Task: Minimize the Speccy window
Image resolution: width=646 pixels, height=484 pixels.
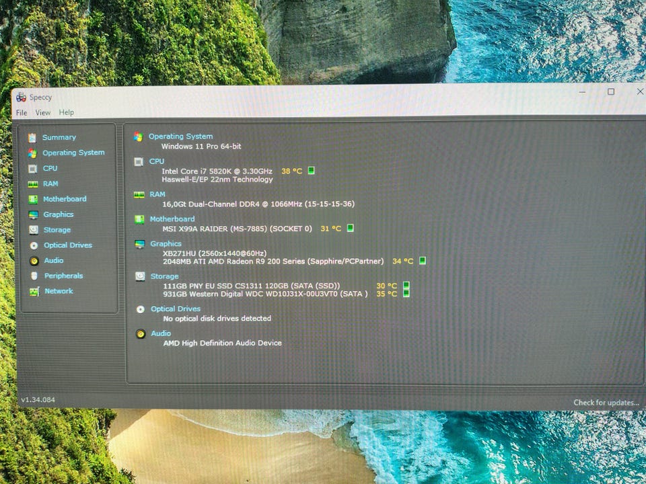Action: 582,92
